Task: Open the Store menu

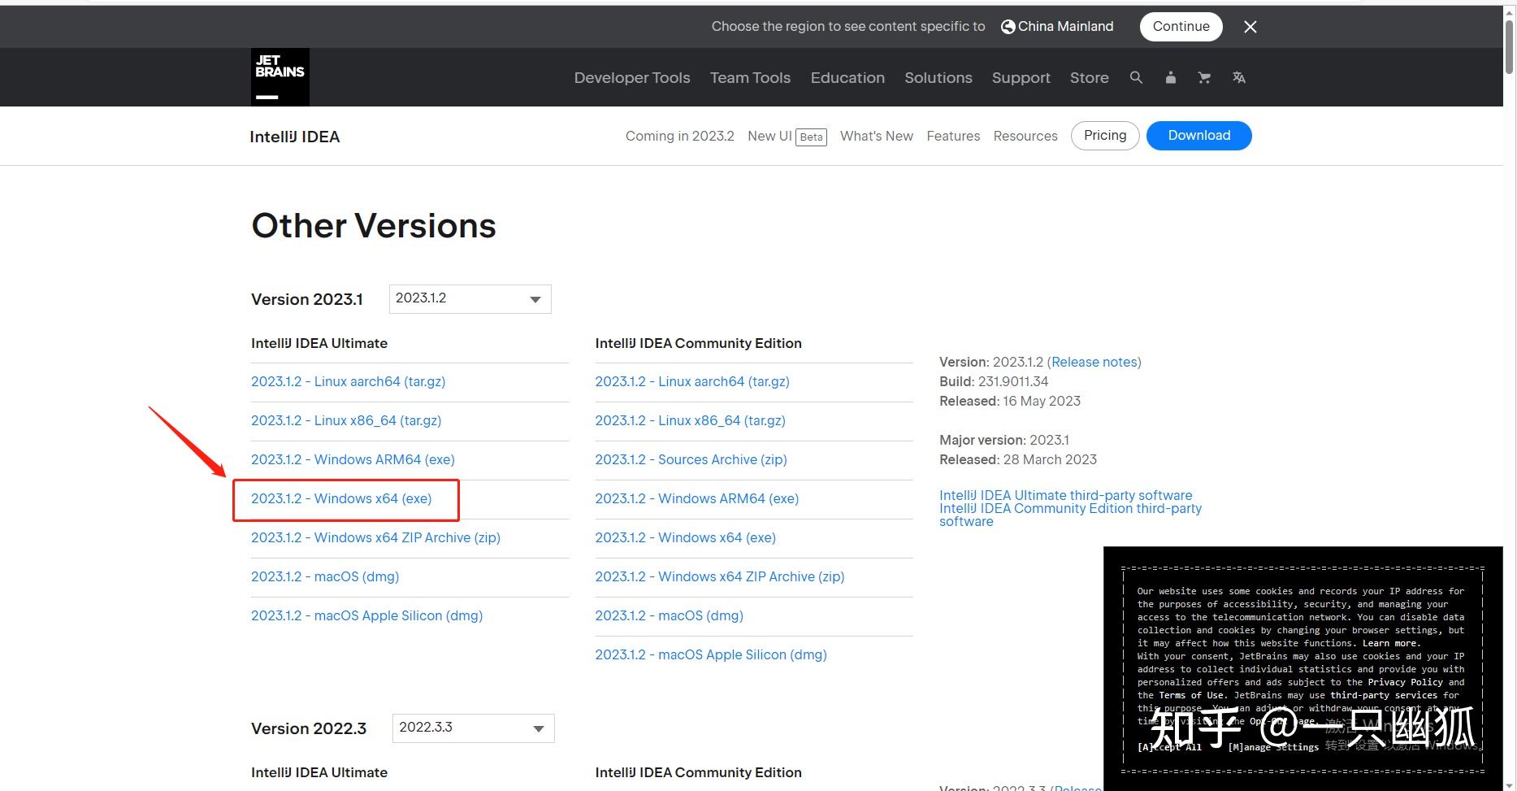Action: 1089,77
